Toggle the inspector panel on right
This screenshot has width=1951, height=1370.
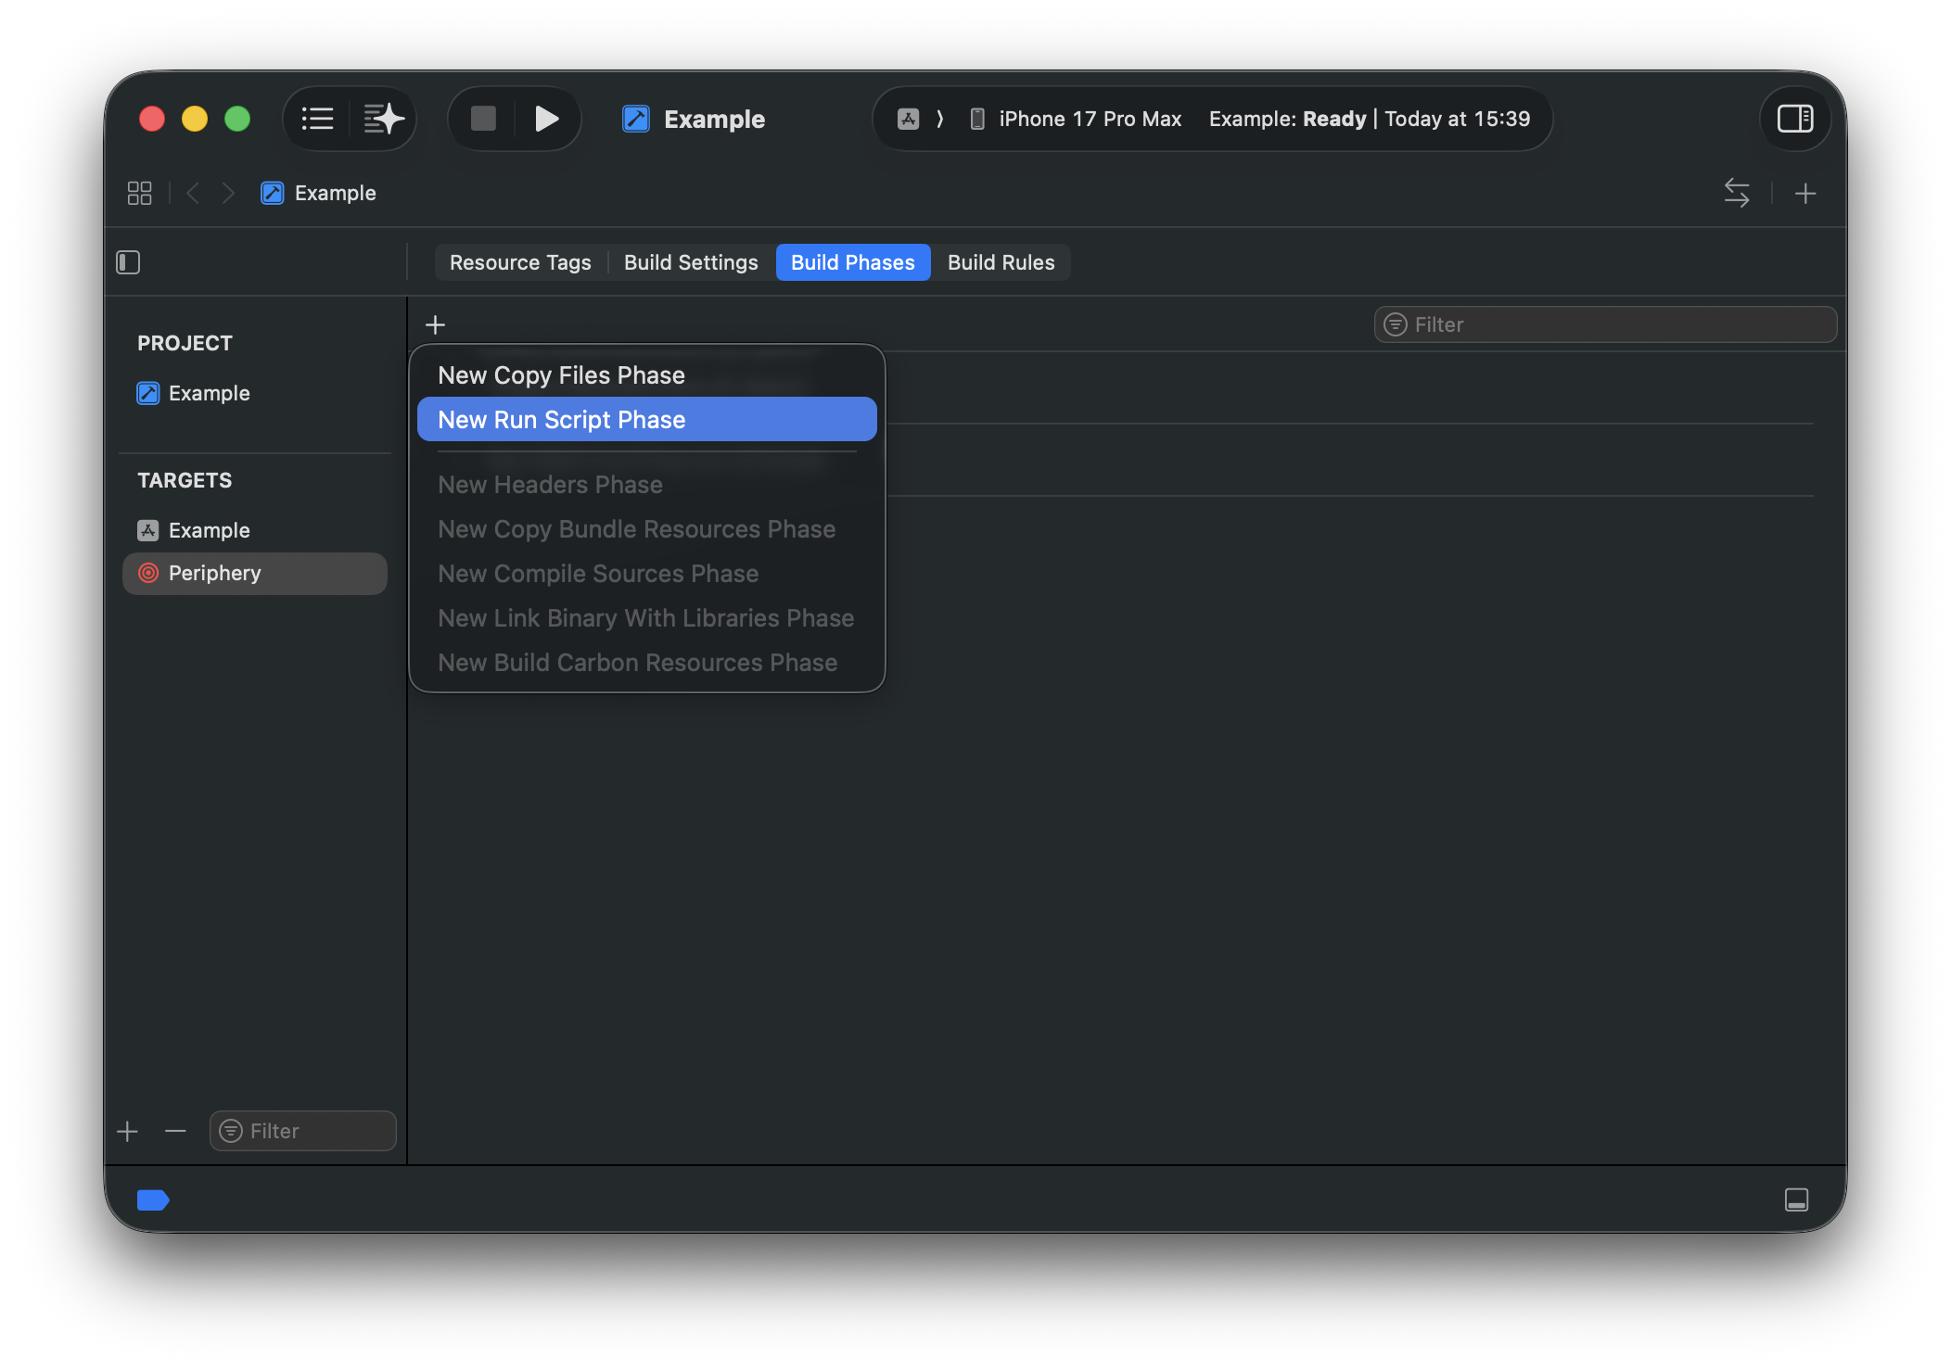click(x=1794, y=119)
